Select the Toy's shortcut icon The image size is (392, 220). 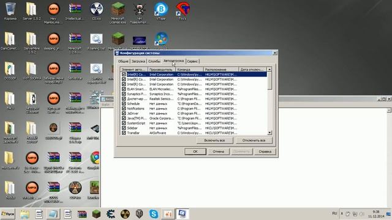coord(183,11)
